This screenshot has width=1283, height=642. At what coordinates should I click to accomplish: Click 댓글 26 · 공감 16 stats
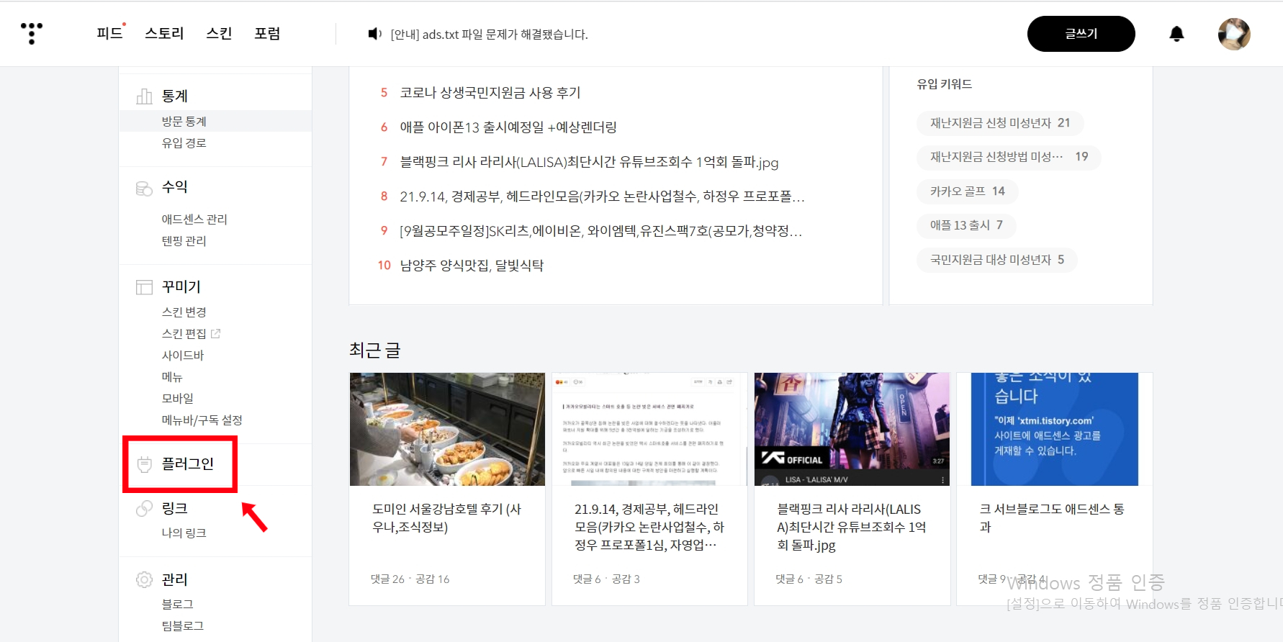410,579
